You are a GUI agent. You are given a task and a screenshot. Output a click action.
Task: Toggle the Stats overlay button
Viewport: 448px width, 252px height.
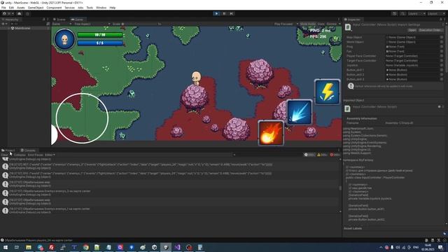click(x=321, y=24)
